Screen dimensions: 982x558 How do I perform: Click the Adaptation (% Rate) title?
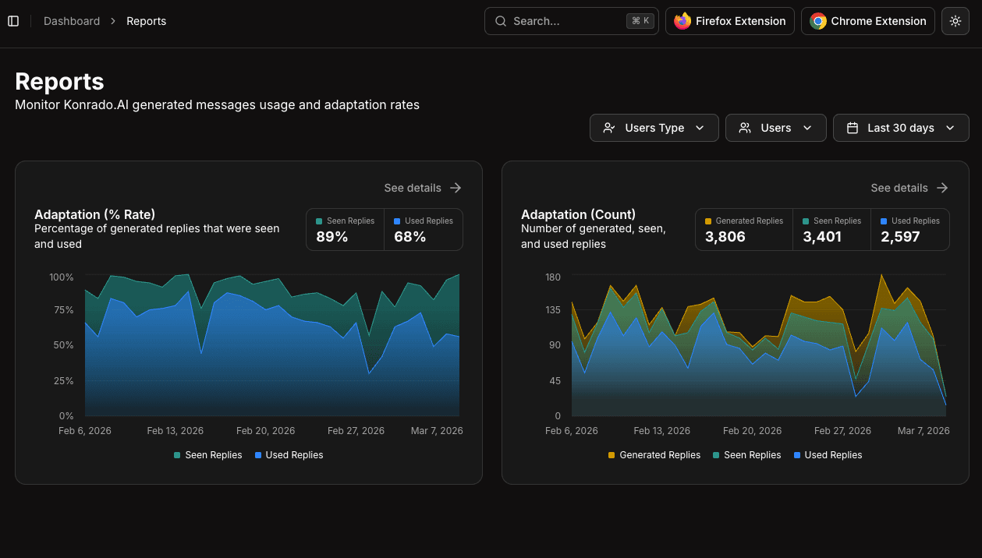(95, 214)
